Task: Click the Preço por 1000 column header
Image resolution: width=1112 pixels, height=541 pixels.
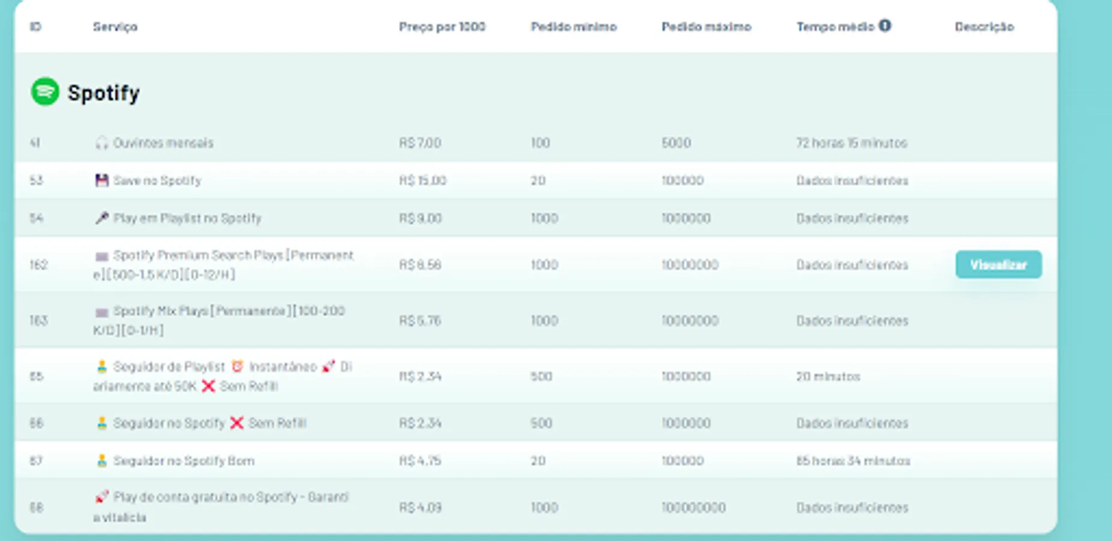Action: pos(442,26)
